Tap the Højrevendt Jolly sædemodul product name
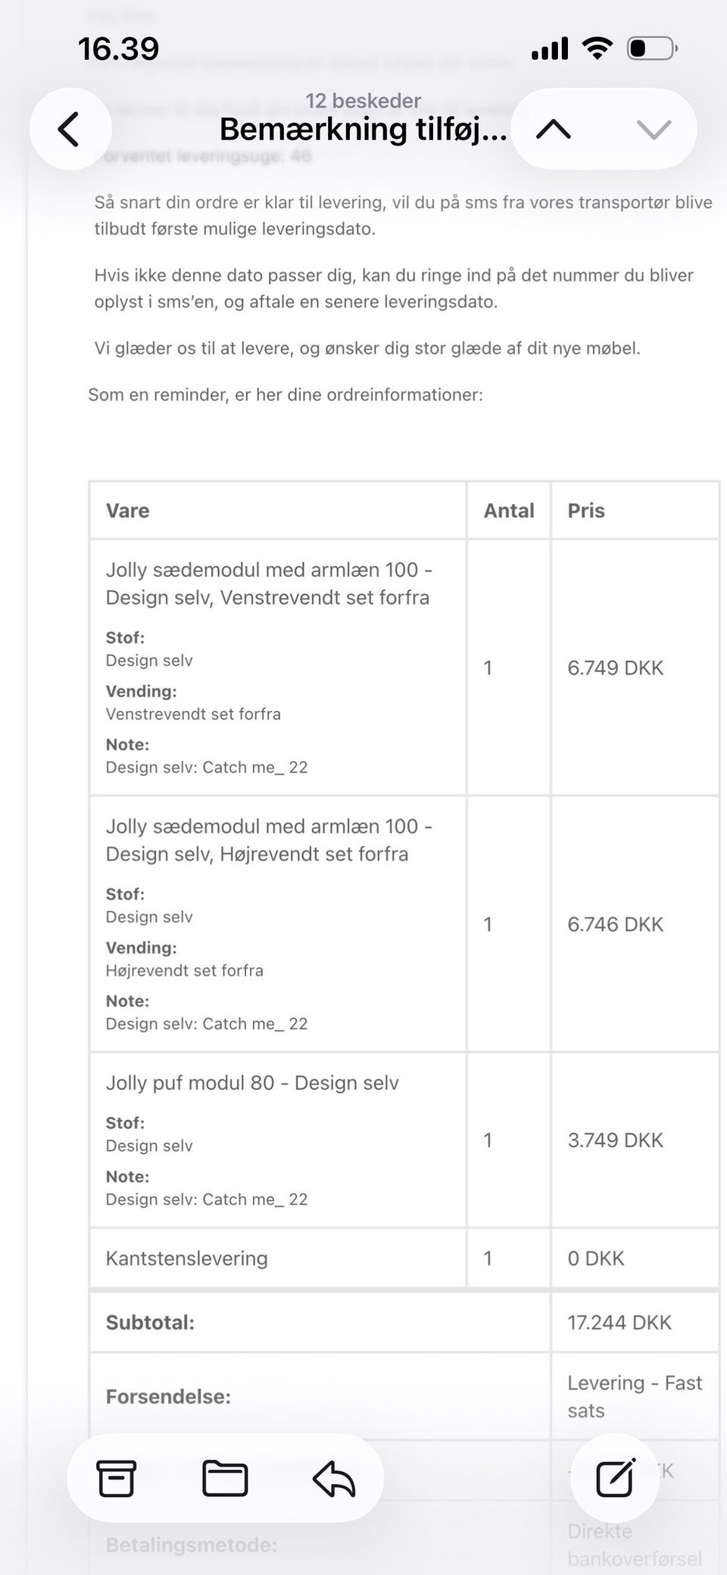 click(269, 840)
